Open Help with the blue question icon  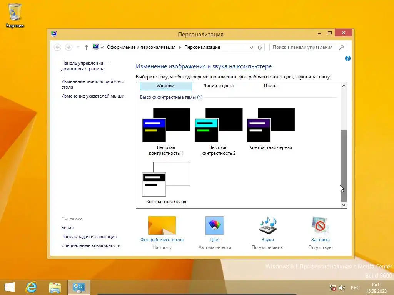click(x=348, y=58)
